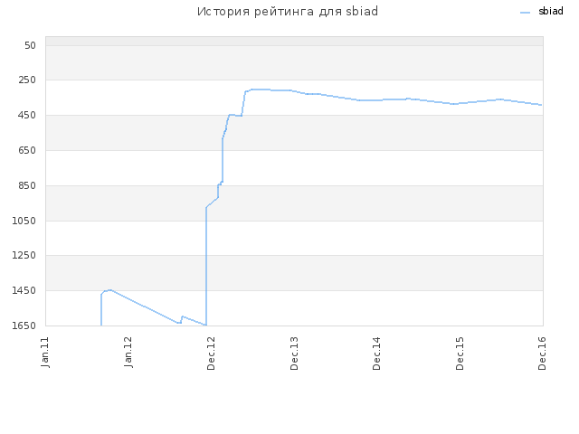
Task: Select the 250 y-axis label
Action: (27, 80)
